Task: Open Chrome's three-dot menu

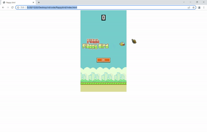Action: [204, 8]
